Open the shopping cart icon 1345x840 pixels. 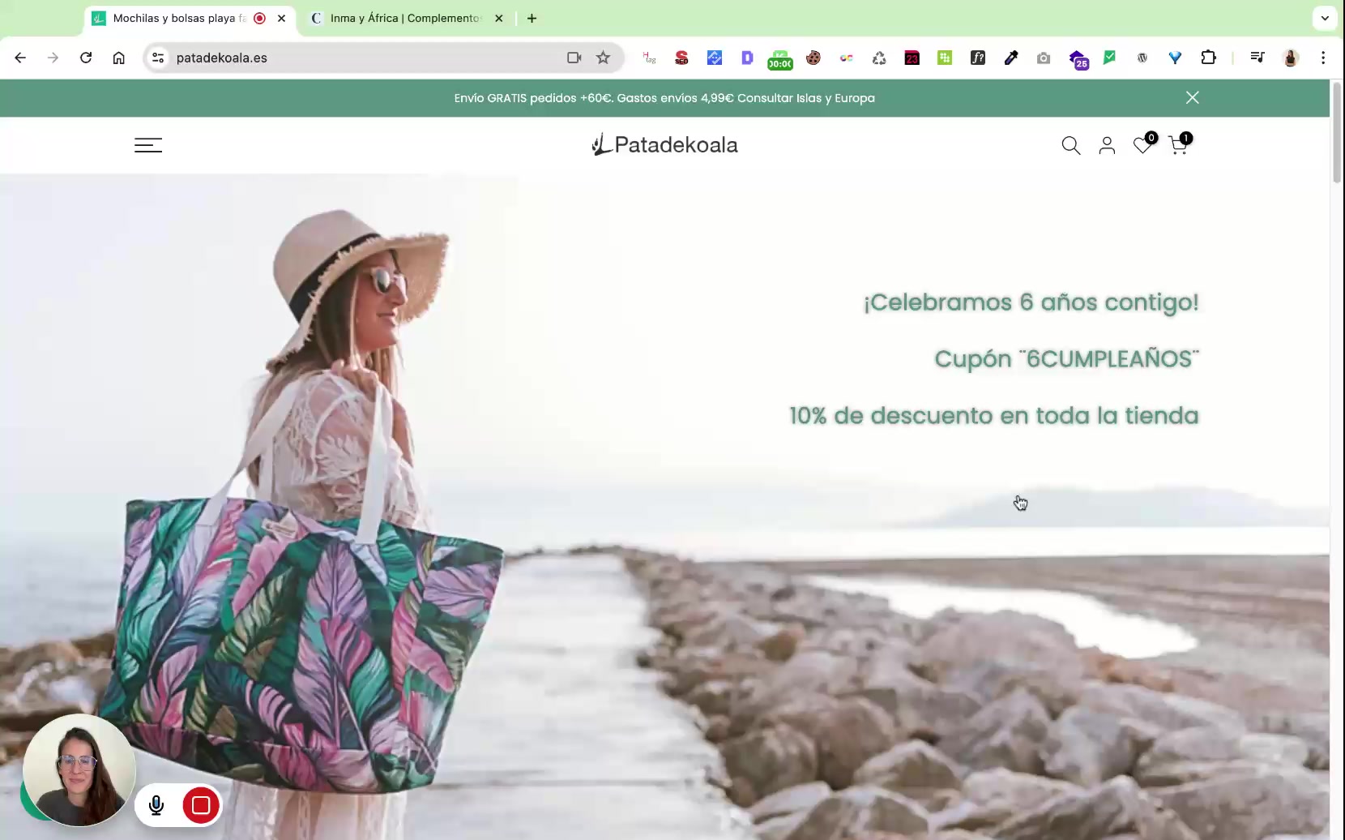click(x=1178, y=146)
